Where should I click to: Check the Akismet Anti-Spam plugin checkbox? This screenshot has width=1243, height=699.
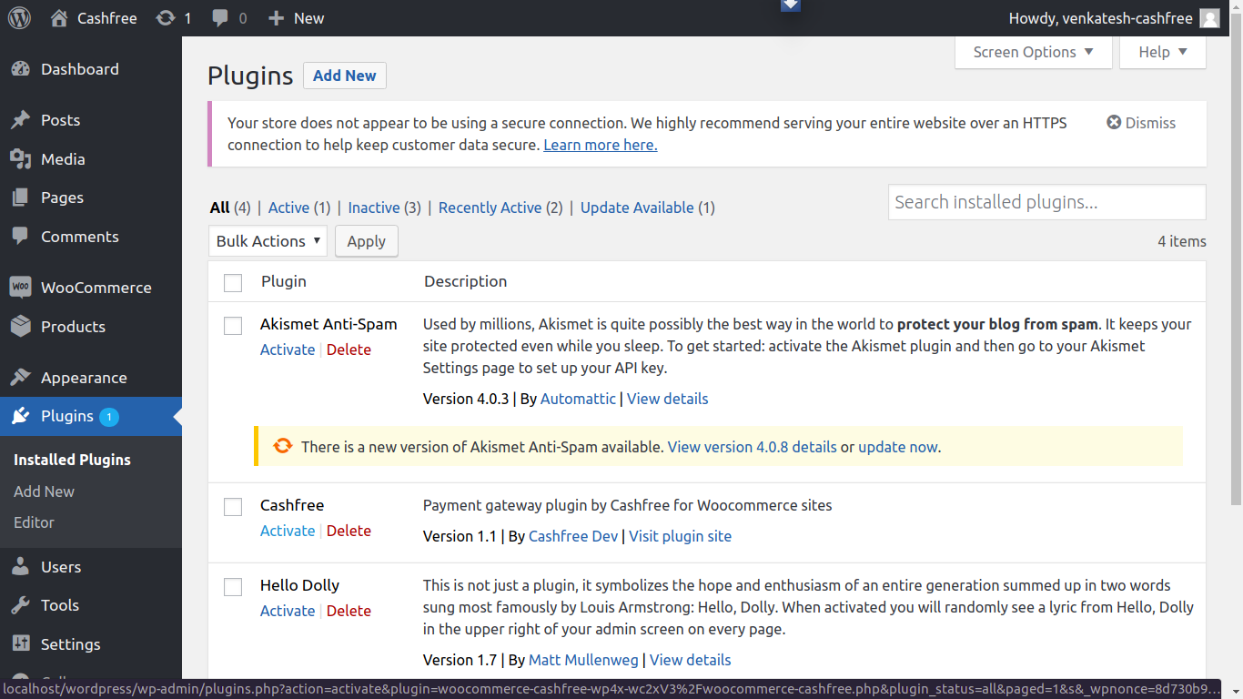coord(233,326)
